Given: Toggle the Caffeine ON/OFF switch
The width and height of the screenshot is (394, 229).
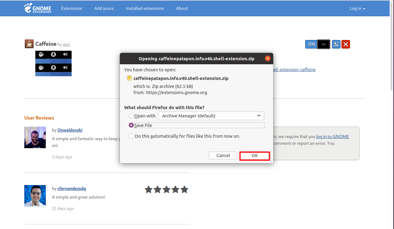Looking at the screenshot, I should tap(318, 44).
